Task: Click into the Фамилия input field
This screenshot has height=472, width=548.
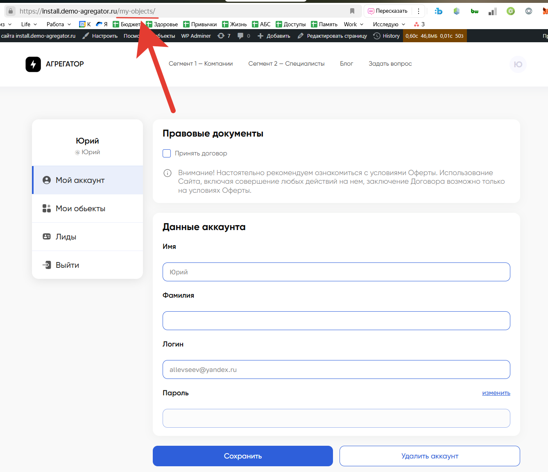Action: (x=336, y=321)
